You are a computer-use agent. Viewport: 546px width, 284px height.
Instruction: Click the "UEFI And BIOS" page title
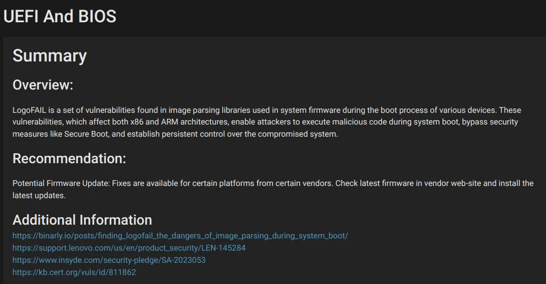[x=59, y=16]
